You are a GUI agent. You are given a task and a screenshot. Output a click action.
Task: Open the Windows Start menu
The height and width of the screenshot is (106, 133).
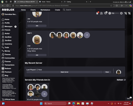click(x=41, y=104)
